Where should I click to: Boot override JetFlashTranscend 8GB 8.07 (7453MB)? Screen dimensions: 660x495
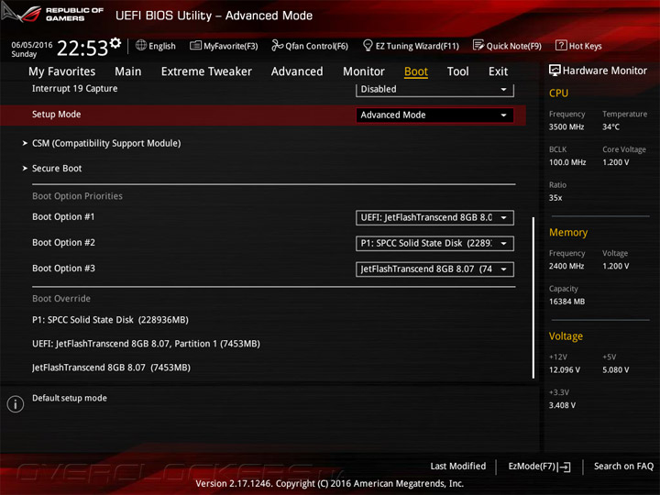[x=111, y=368]
